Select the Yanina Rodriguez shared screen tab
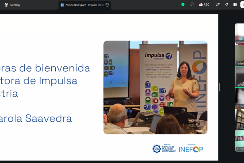This screenshot has height=163, width=244. [85, 5]
